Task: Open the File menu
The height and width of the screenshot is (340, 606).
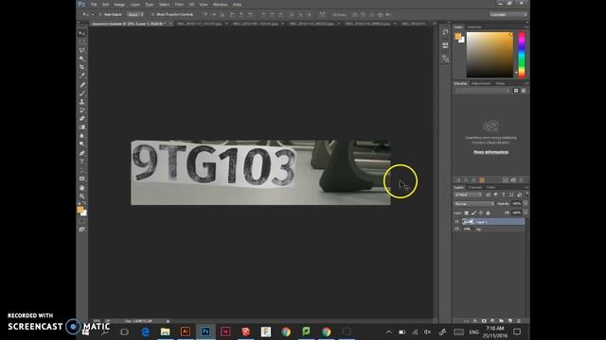Action: coord(94,5)
